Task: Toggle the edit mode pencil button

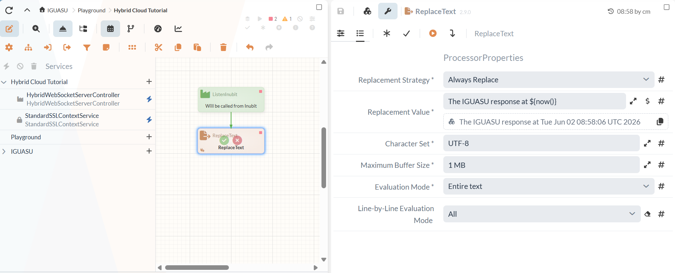Action: (x=10, y=29)
